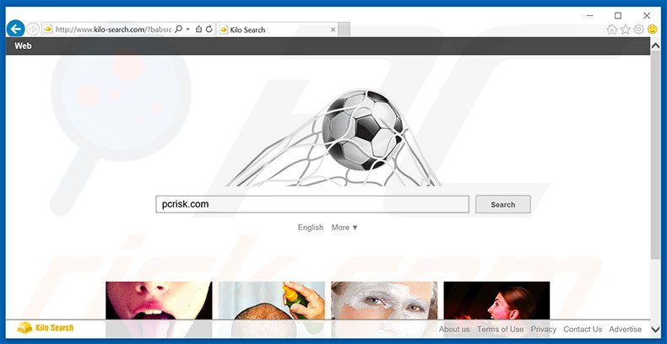
Task: Refresh the page with the reload icon
Action: pyautogui.click(x=209, y=29)
